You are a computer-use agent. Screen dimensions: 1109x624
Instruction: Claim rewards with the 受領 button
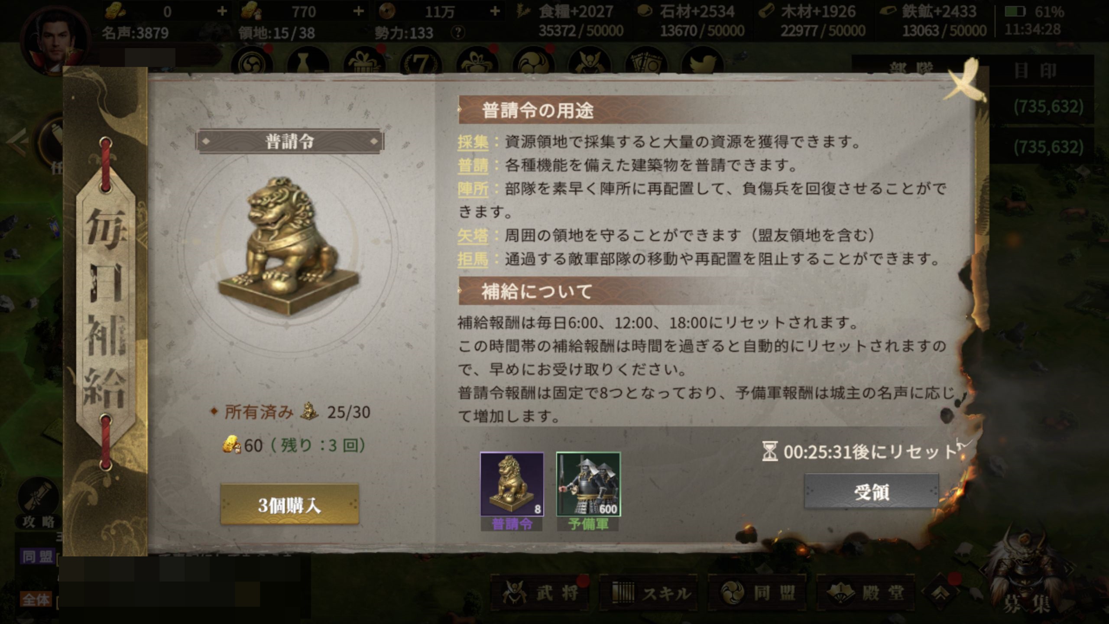(x=871, y=492)
